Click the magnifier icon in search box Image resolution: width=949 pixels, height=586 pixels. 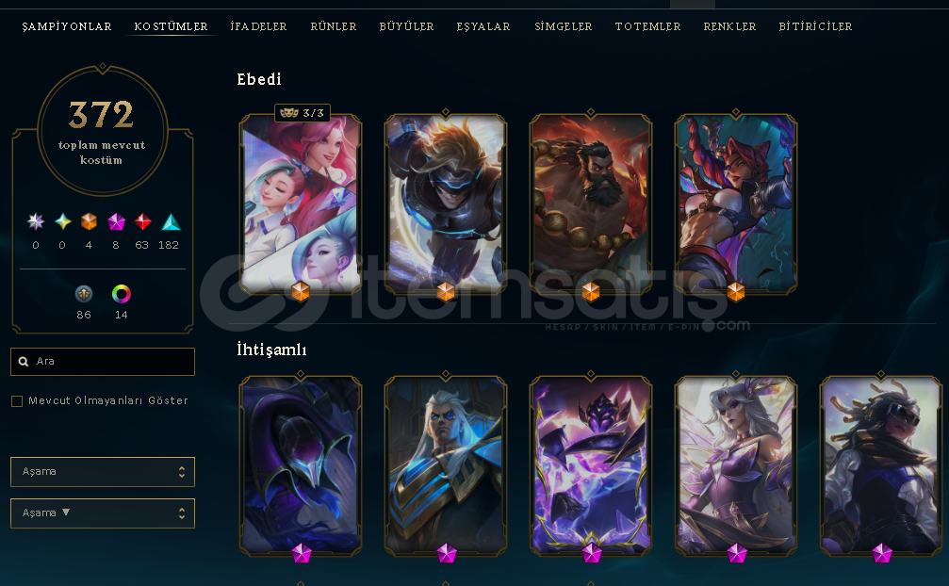[24, 362]
